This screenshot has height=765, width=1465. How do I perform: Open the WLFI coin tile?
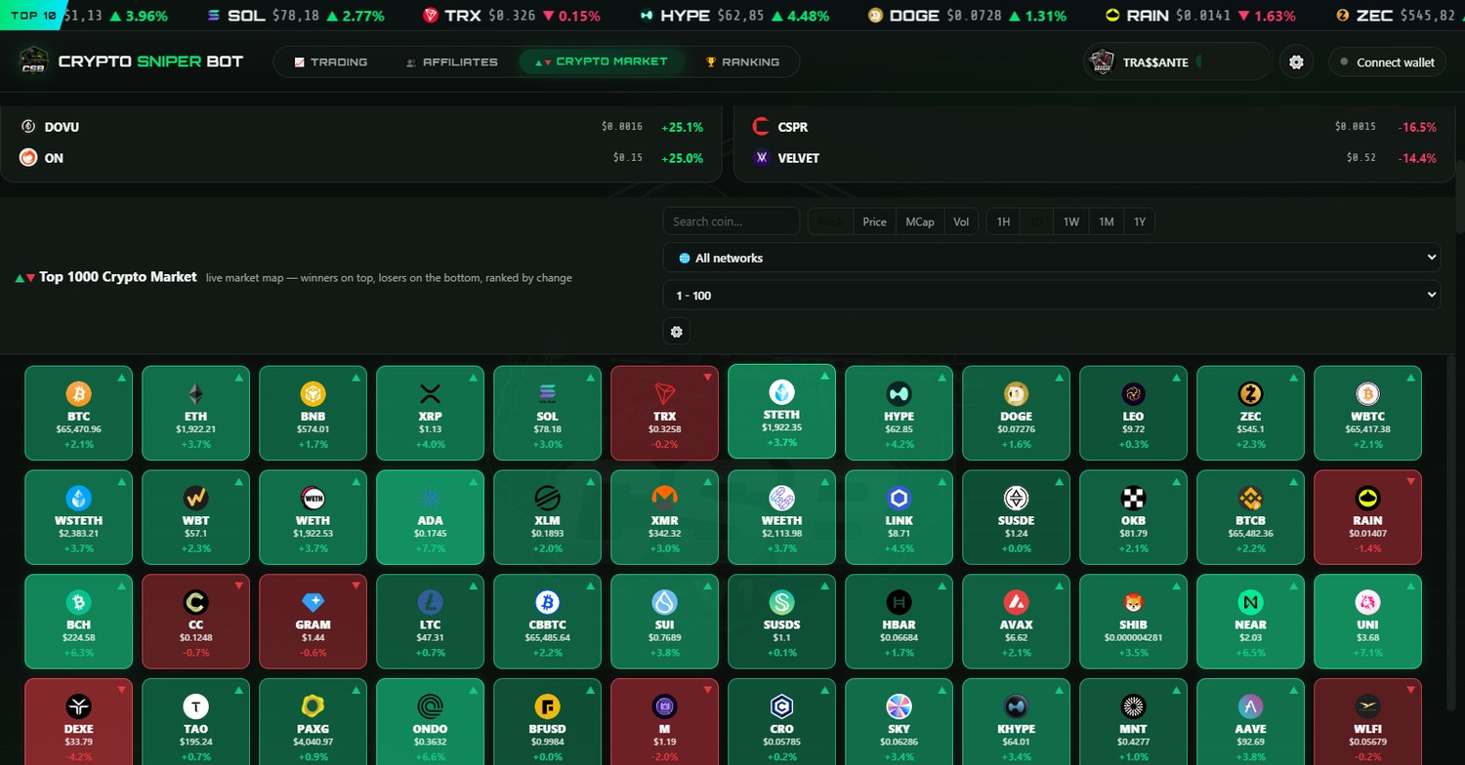1367,722
